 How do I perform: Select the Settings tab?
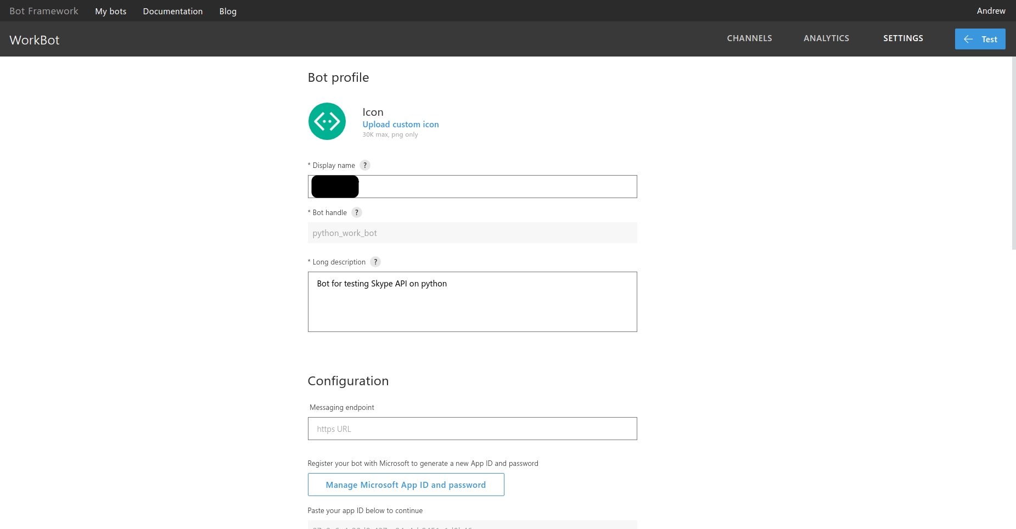point(903,38)
